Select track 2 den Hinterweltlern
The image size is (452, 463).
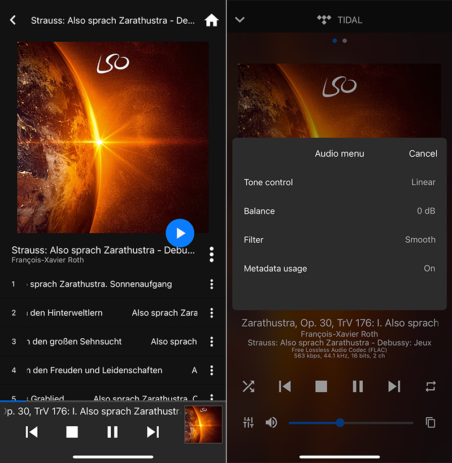tap(113, 313)
